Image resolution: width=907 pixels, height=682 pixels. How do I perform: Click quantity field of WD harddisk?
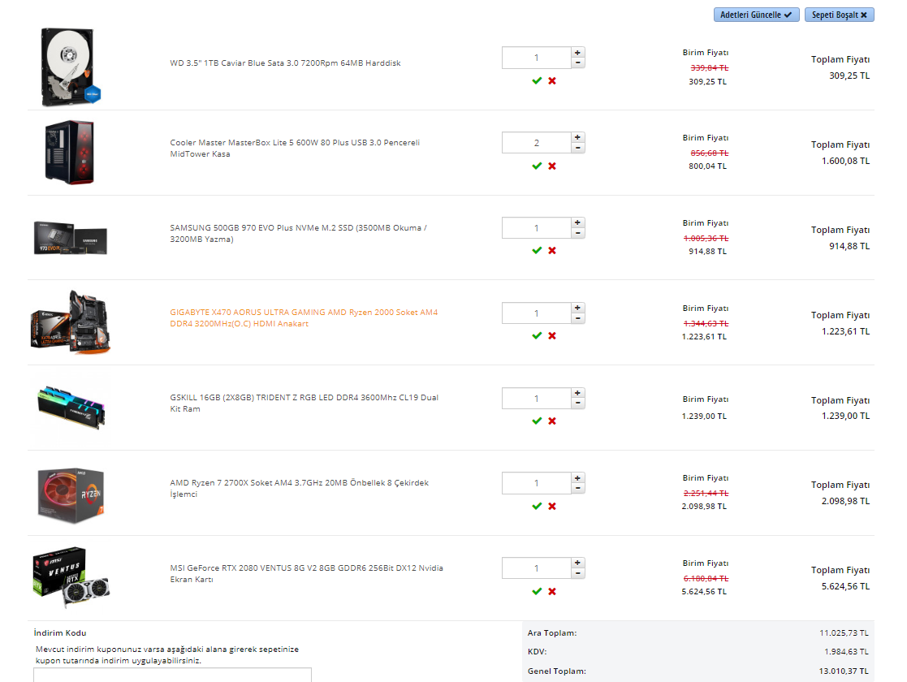tap(536, 58)
